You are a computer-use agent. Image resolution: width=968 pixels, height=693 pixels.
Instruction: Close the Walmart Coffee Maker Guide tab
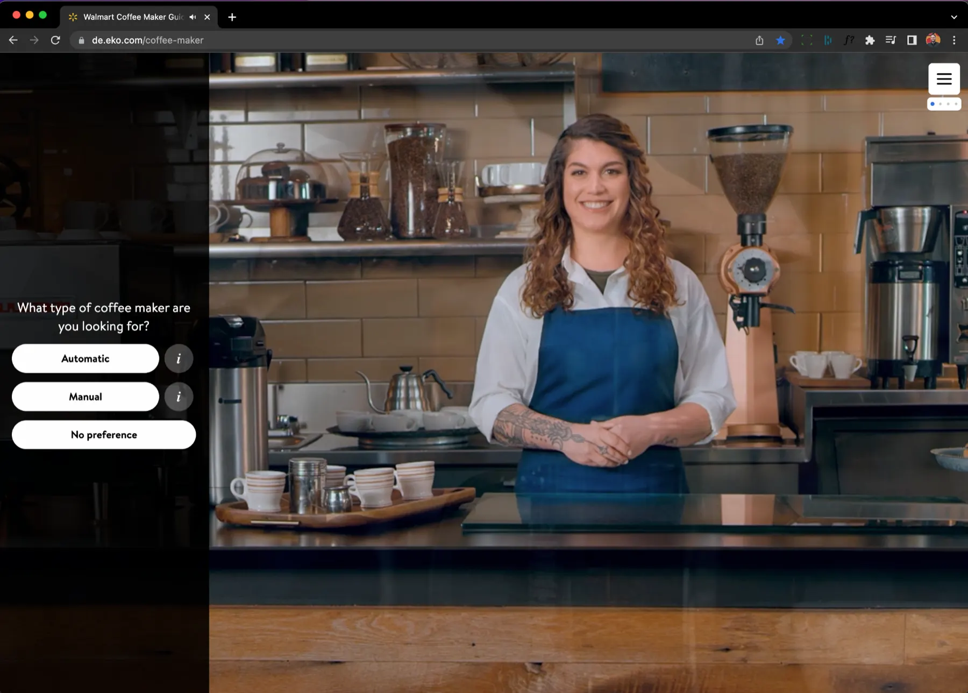coord(207,17)
